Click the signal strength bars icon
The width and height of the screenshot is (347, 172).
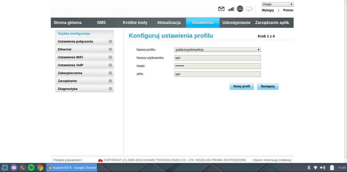[231, 9]
